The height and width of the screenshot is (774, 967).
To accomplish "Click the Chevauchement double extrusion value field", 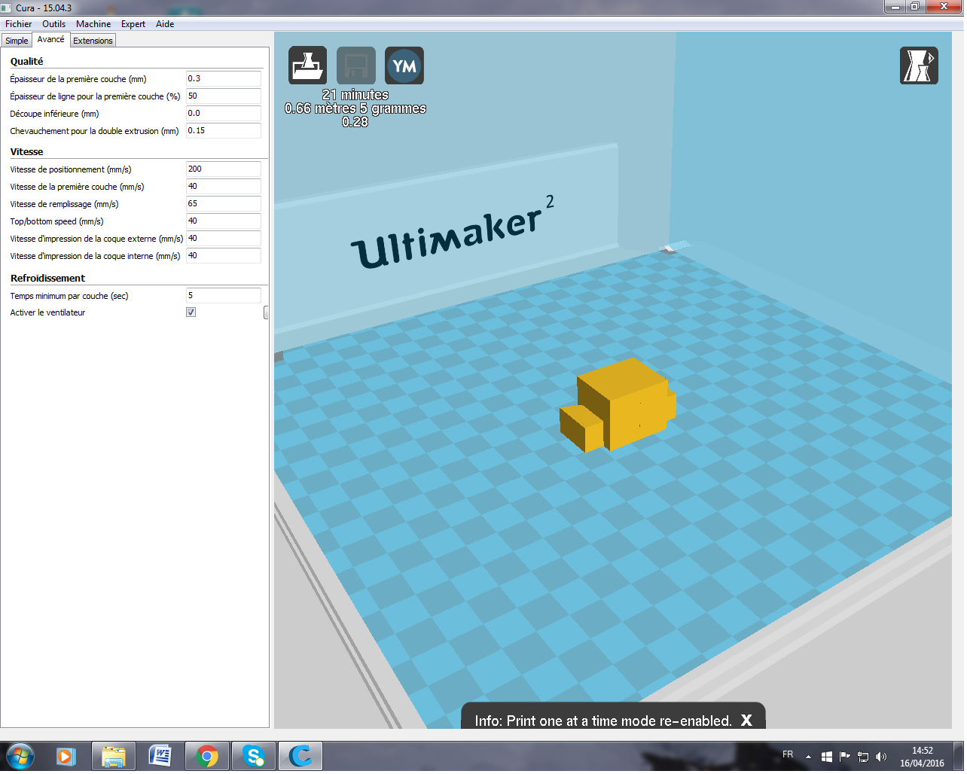I will coord(224,131).
